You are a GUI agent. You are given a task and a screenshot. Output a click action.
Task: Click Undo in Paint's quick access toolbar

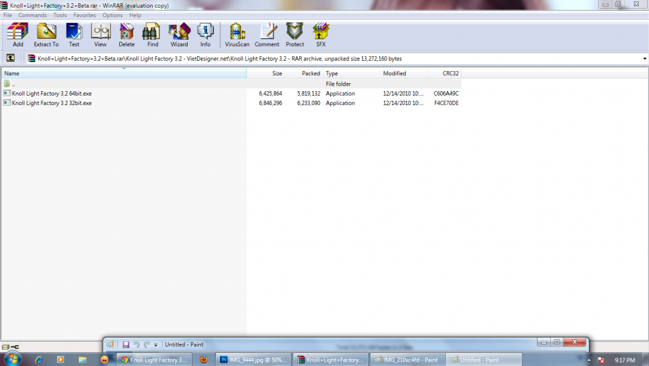pyautogui.click(x=137, y=344)
